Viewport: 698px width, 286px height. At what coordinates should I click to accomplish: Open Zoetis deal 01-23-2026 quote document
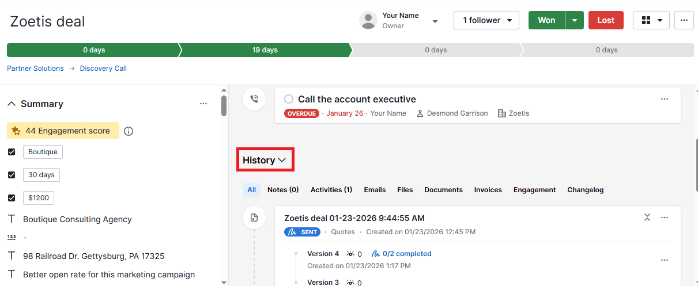point(354,218)
